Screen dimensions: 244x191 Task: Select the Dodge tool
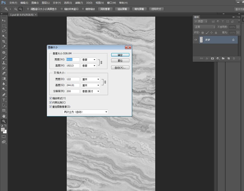click(4, 89)
